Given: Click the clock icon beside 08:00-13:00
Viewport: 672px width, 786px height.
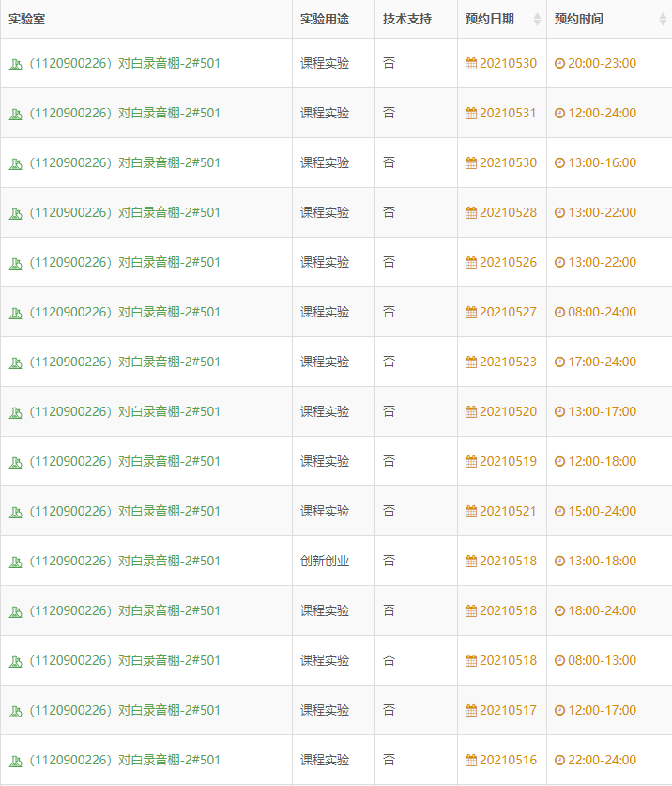Looking at the screenshot, I should pyautogui.click(x=559, y=661).
